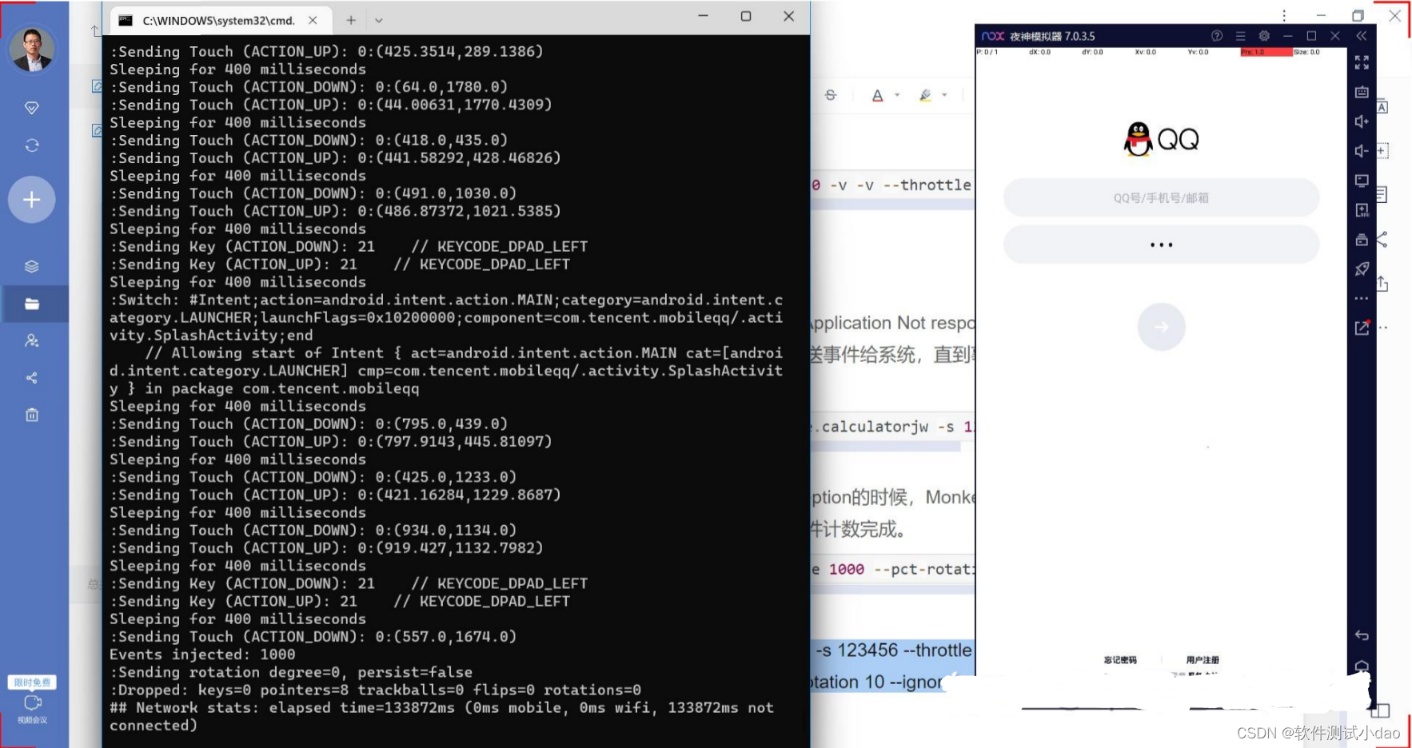
Task: Click Nox Android home button
Action: coord(1362,666)
